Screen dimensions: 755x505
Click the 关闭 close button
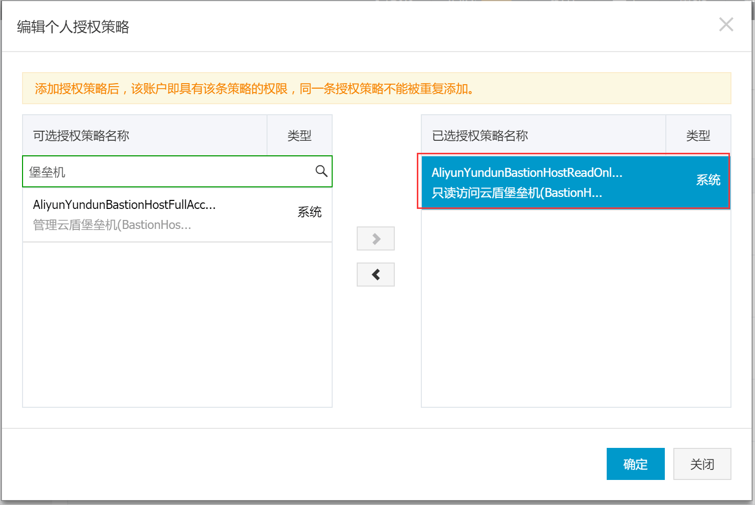[x=702, y=464]
